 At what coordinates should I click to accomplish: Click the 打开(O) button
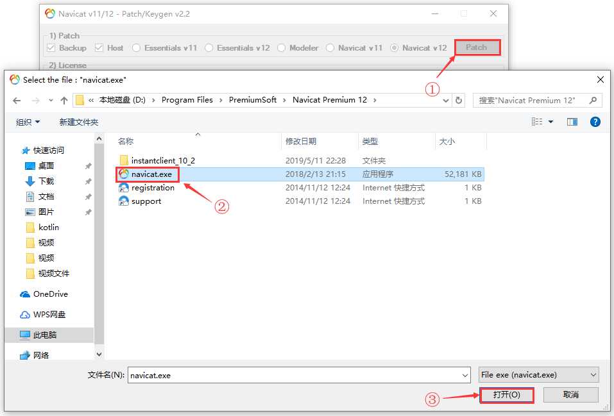coord(506,395)
